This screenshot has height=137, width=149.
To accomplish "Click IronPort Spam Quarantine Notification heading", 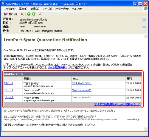I will click(45, 40).
